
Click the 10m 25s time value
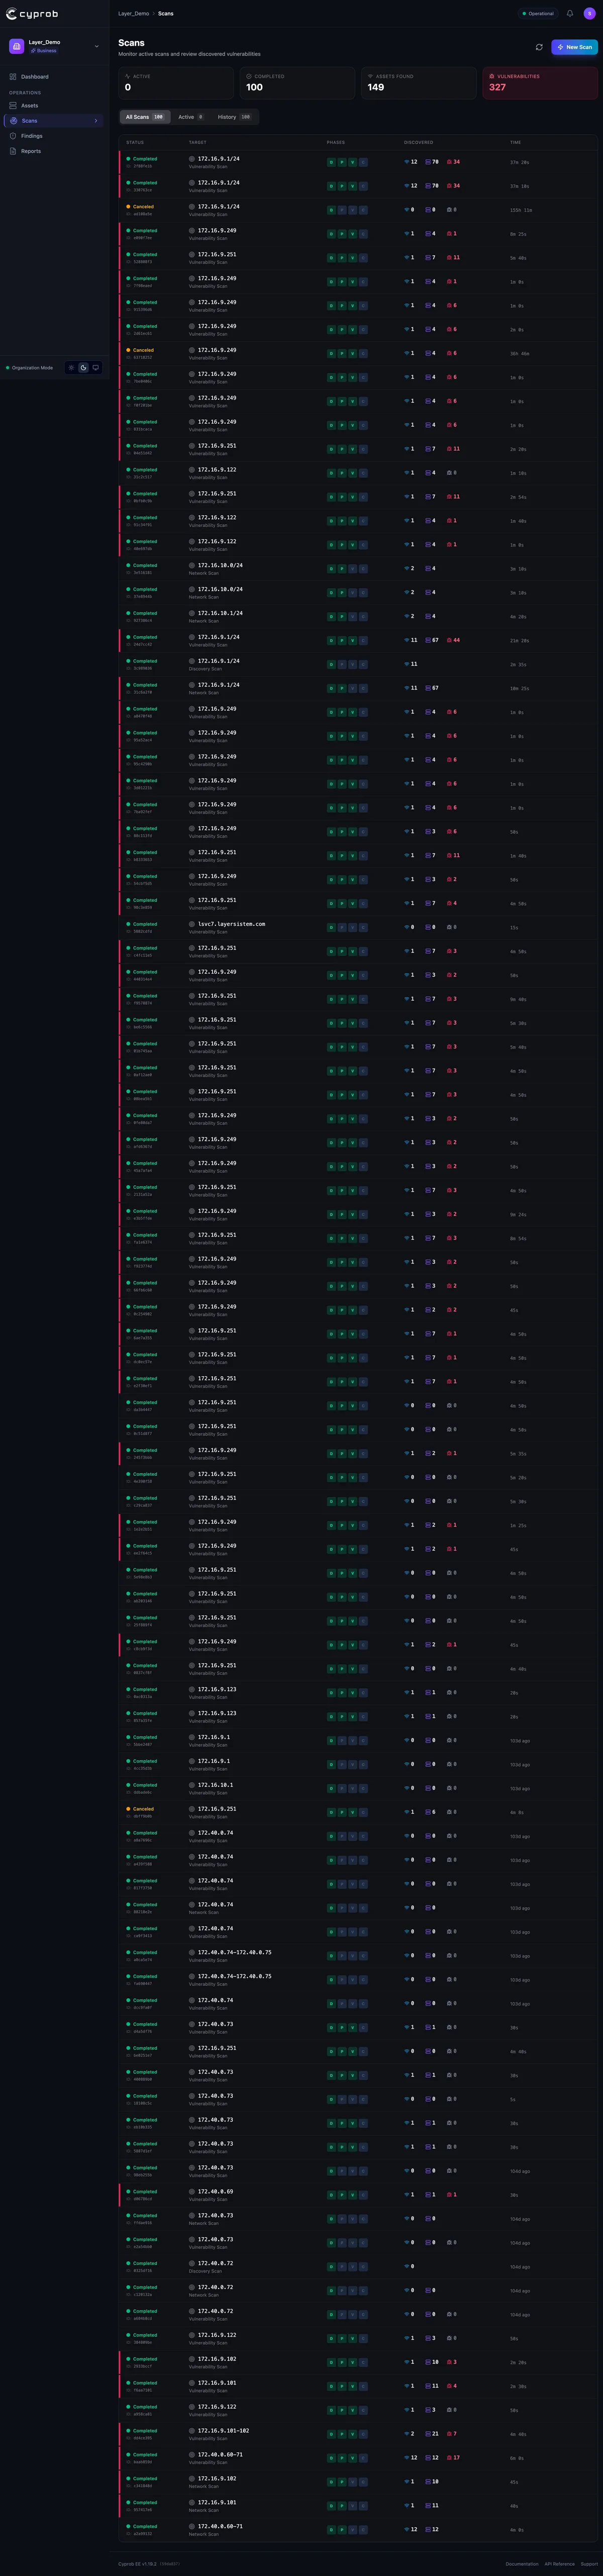point(520,688)
